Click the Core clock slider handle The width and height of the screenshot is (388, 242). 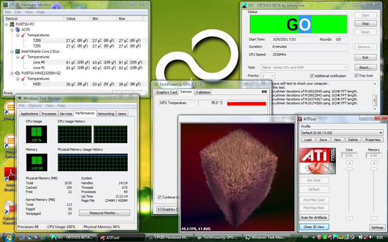[x=349, y=169]
